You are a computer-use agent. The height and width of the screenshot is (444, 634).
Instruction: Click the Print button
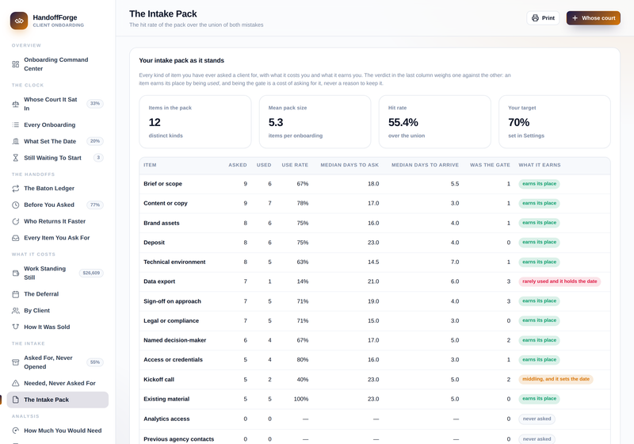pyautogui.click(x=543, y=18)
